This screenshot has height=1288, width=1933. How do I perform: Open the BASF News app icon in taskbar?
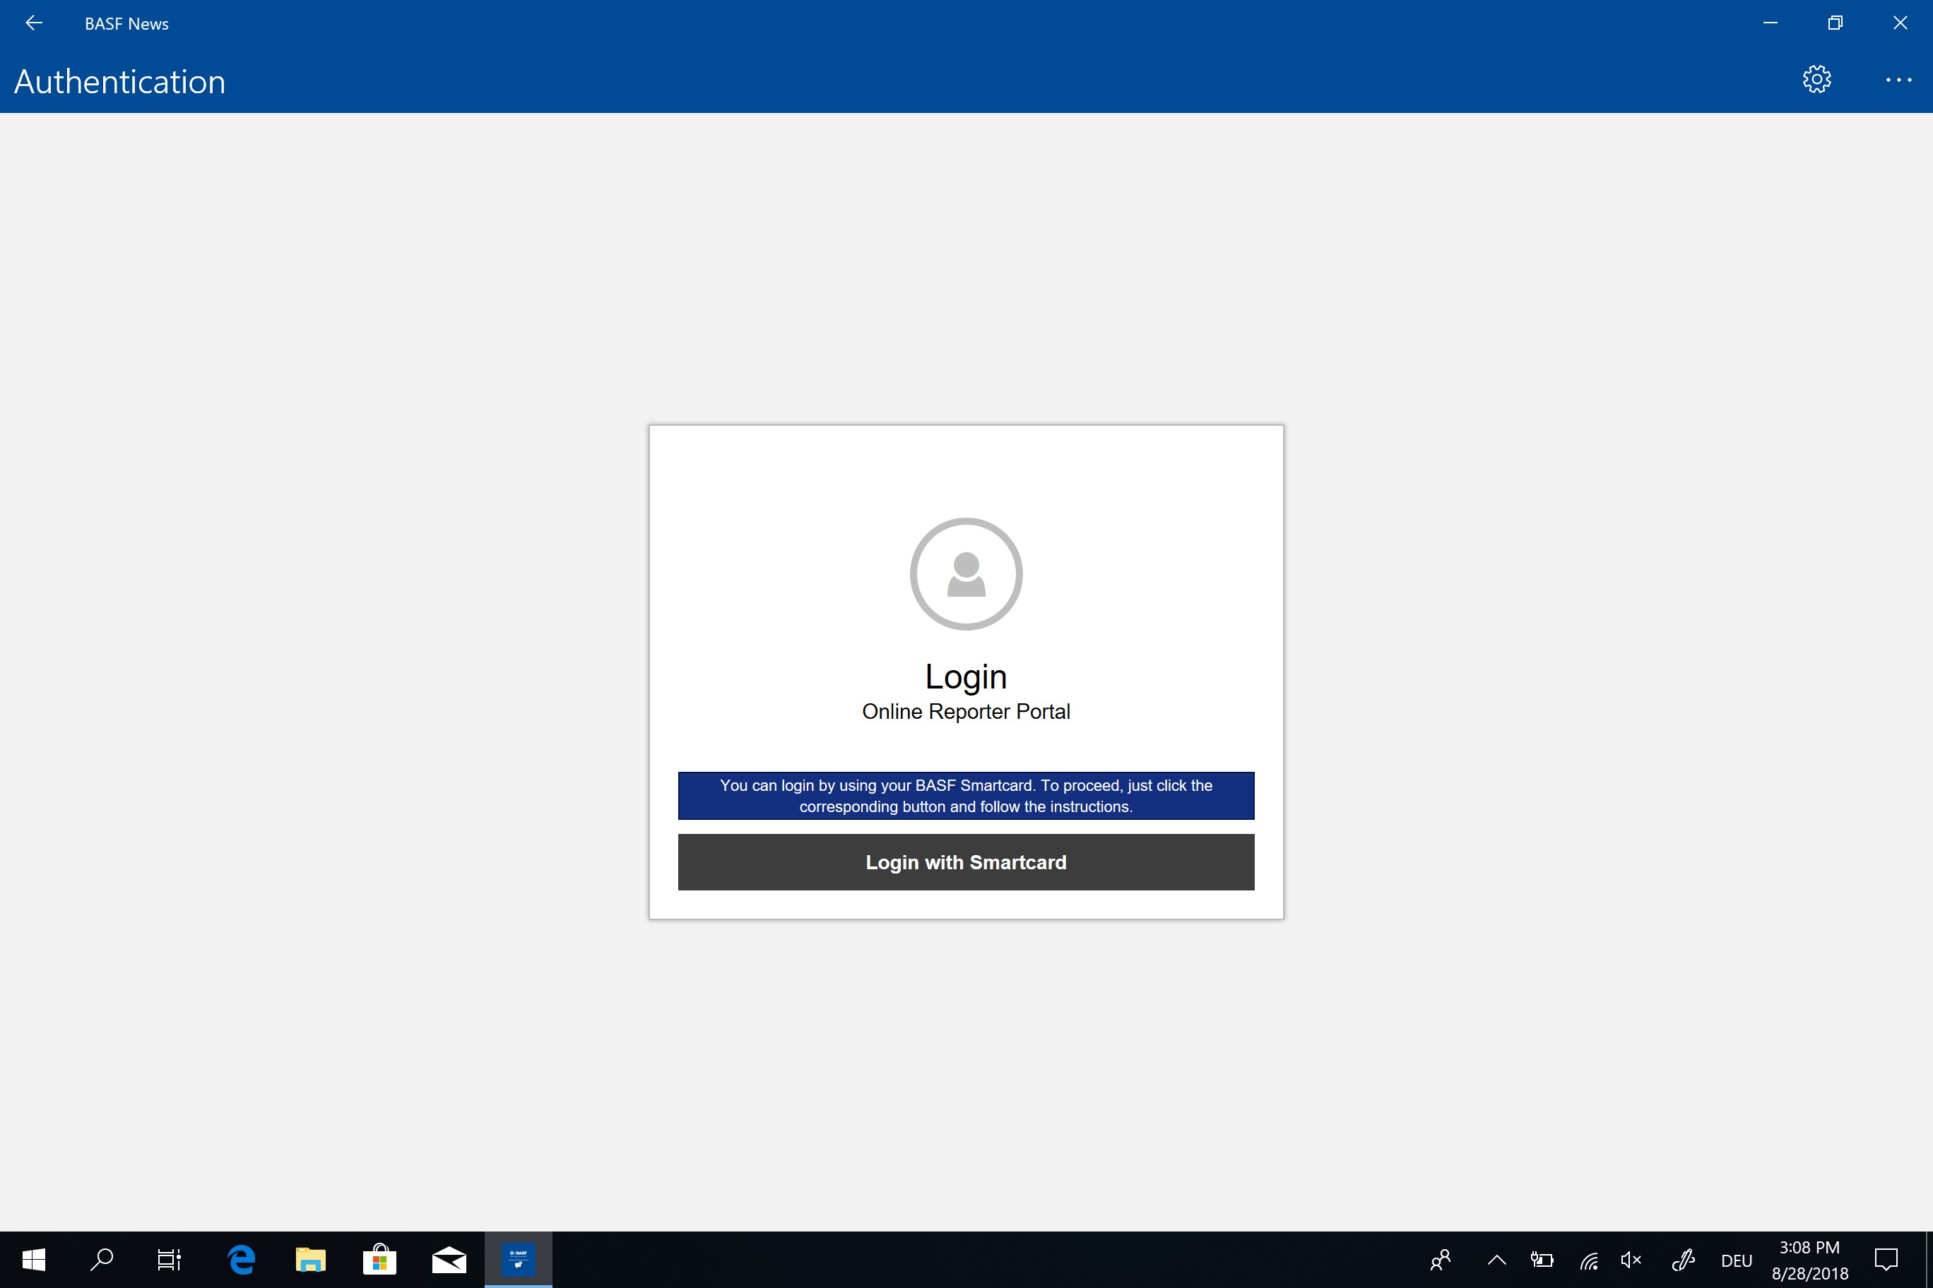tap(518, 1259)
